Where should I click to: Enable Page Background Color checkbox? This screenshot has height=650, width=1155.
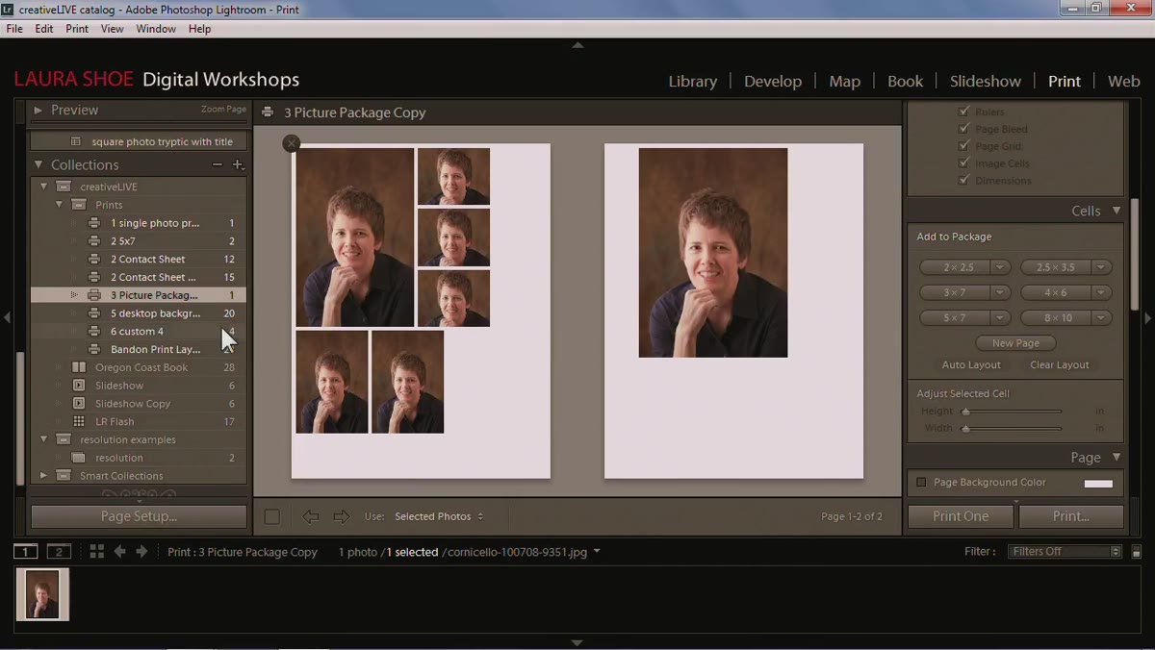[x=921, y=483]
